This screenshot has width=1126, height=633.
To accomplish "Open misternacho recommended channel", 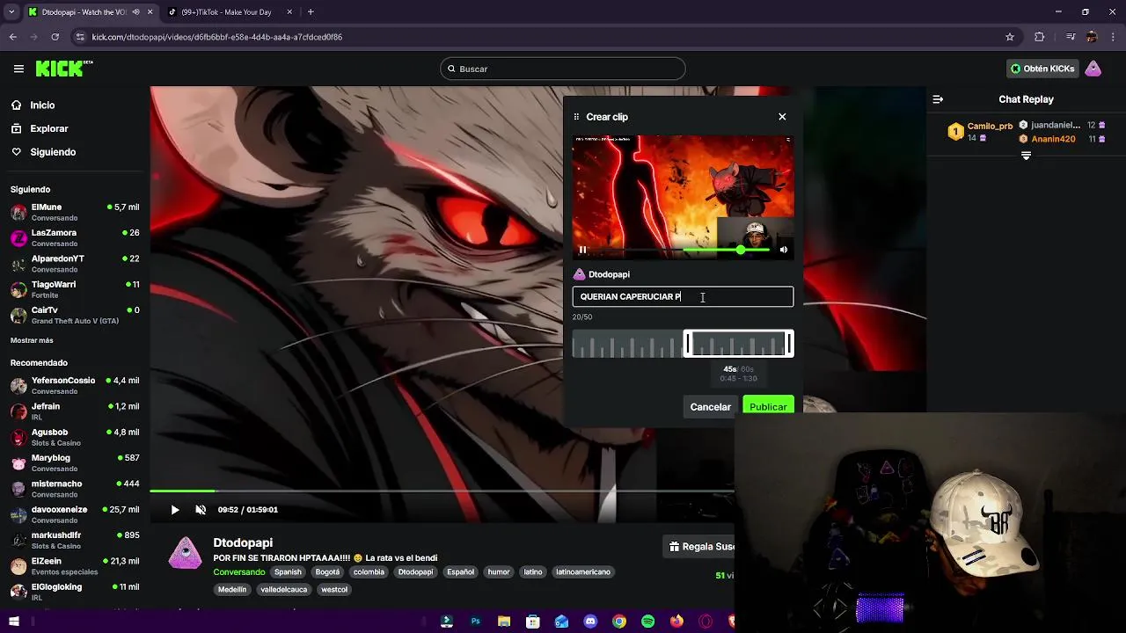I will pos(75,488).
